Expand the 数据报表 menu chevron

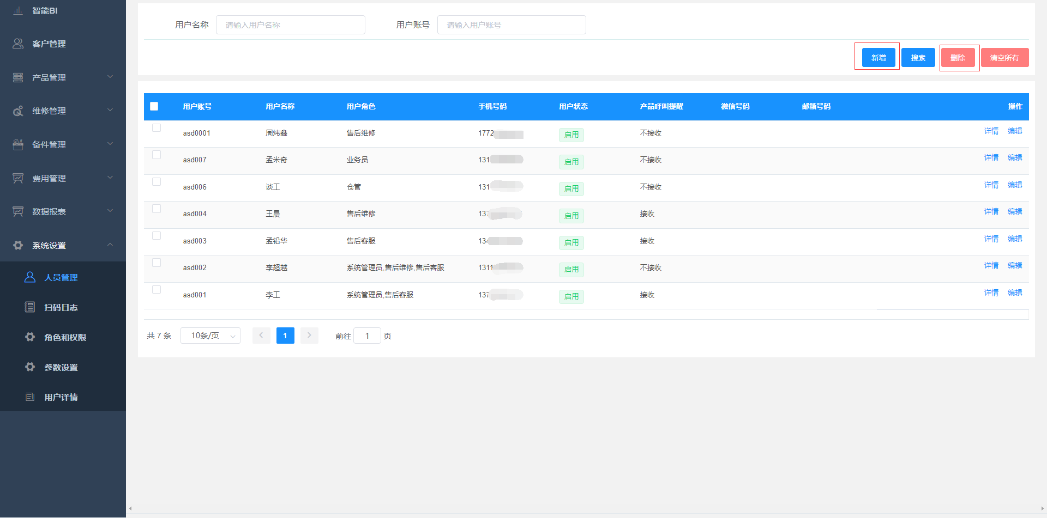pyautogui.click(x=110, y=211)
